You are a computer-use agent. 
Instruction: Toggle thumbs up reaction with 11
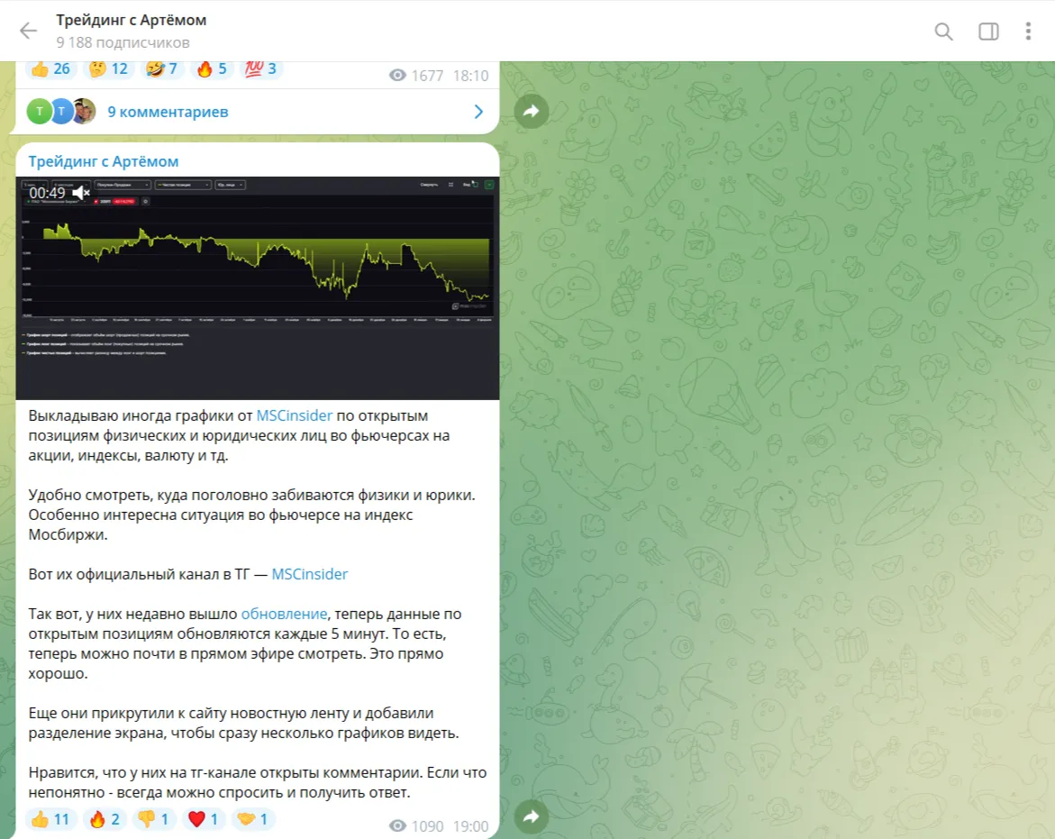(x=50, y=819)
